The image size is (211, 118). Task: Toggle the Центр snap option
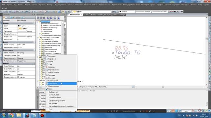click(61, 62)
